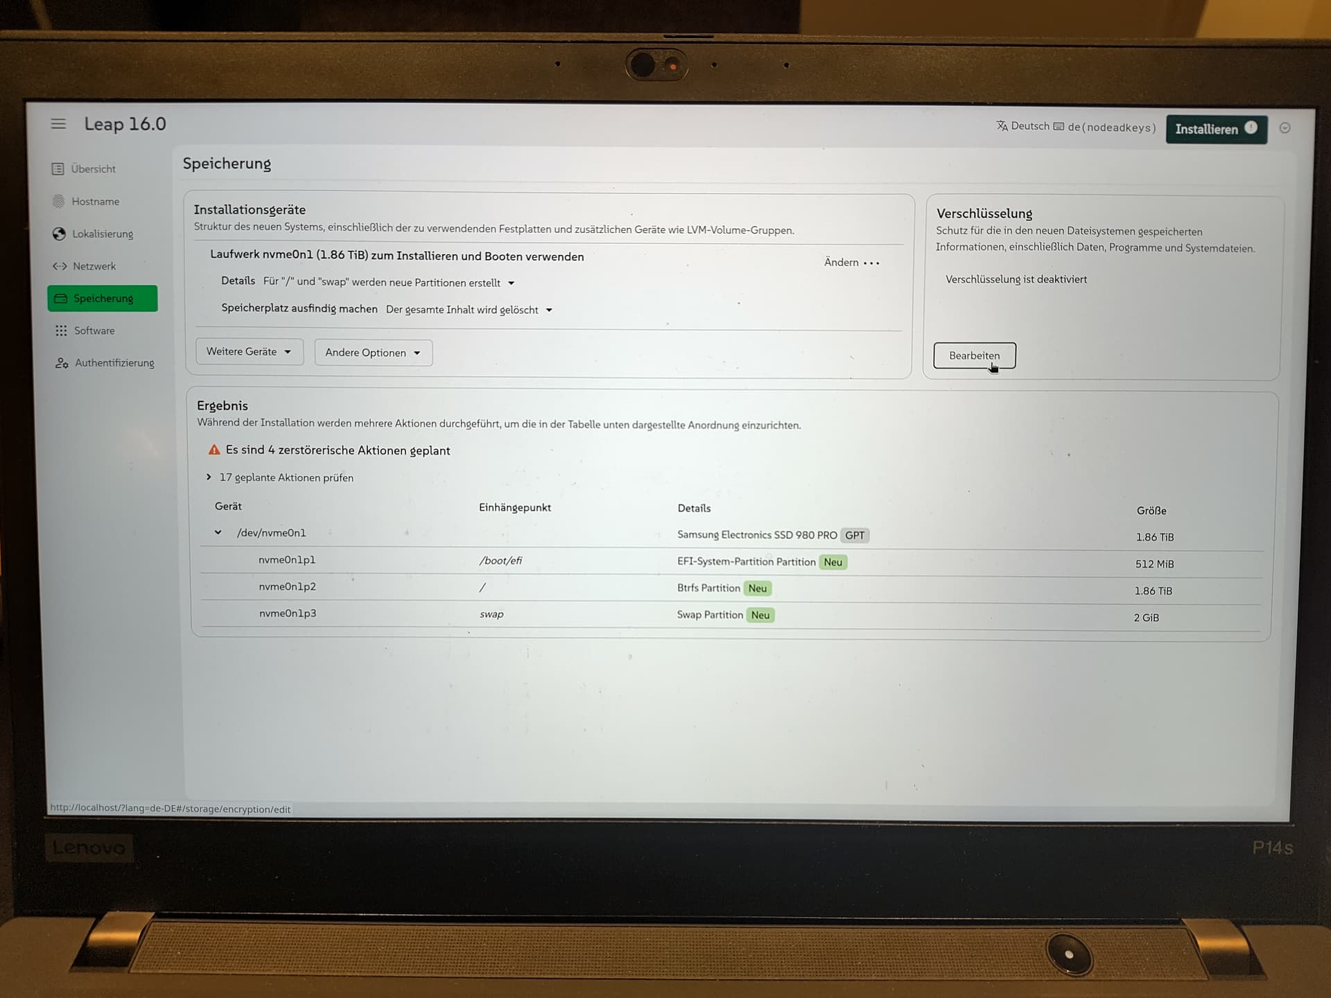
Task: Collapse the /dev/nvme0n1 device row
Action: [x=218, y=533]
